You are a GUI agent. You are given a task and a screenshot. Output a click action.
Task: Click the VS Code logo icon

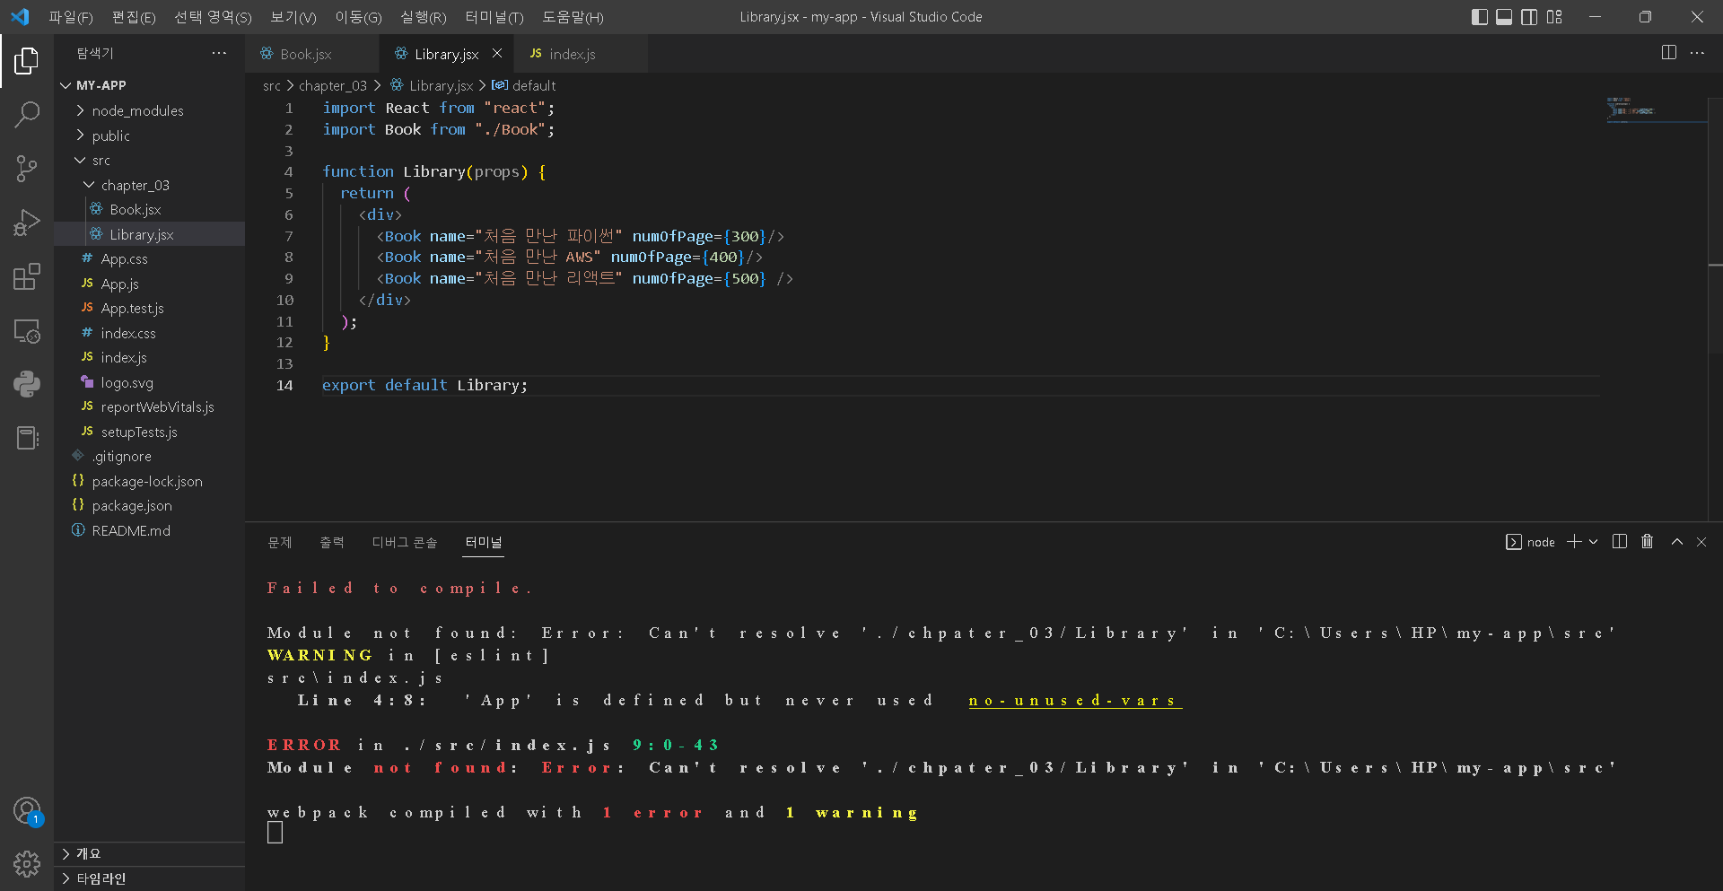(x=20, y=17)
